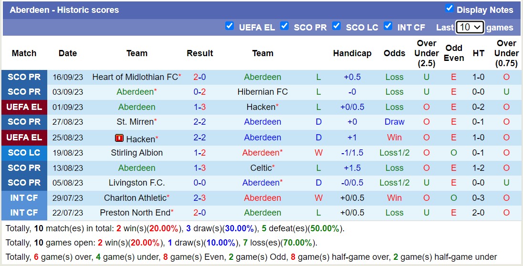The image size is (523, 266).
Task: Toggle the Display Notes checkbox
Action: [449, 8]
